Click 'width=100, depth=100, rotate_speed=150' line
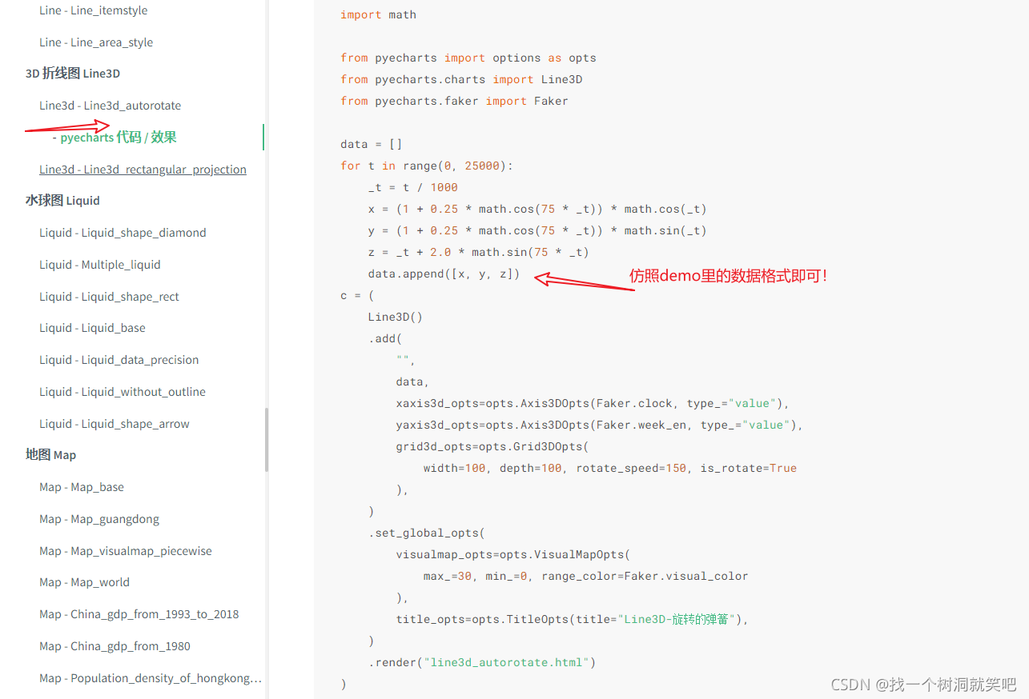This screenshot has height=699, width=1029. tap(610, 468)
